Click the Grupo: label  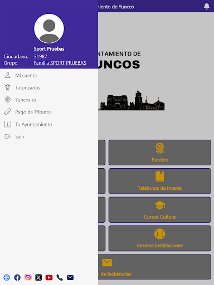coord(11,63)
